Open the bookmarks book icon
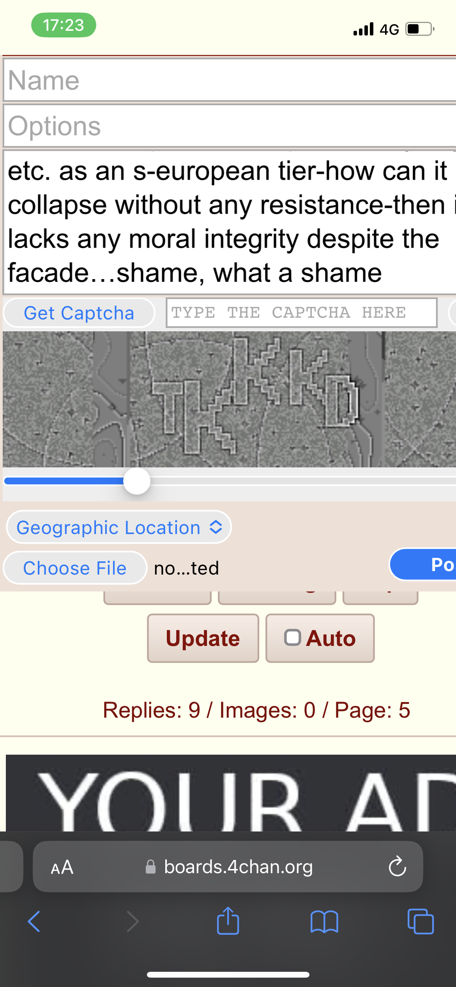456x987 pixels. (x=324, y=922)
